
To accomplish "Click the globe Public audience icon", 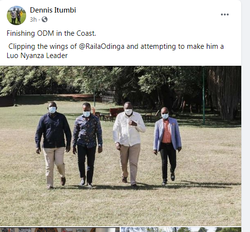I will pyautogui.click(x=45, y=19).
